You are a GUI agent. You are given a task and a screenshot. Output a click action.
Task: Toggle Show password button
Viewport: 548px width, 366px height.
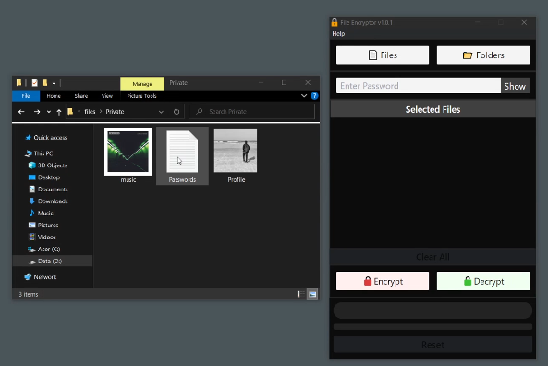point(515,86)
